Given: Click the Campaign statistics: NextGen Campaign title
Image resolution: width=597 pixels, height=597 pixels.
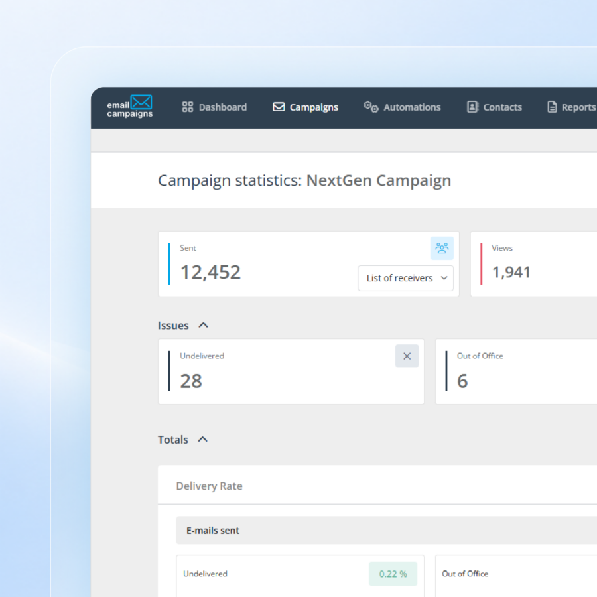Looking at the screenshot, I should [304, 181].
